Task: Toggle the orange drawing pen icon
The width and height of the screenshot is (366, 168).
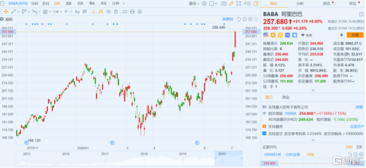Action: tap(231, 4)
